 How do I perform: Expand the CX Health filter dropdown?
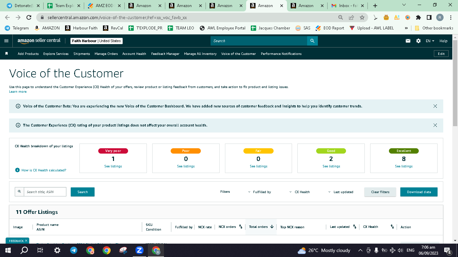(299, 192)
